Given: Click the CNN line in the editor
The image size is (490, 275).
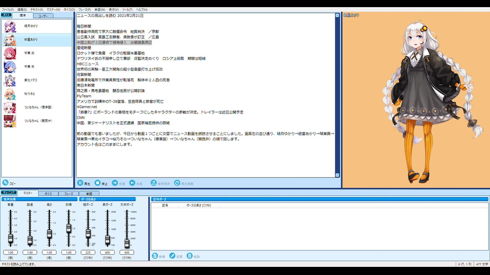Looking at the screenshot, I should (x=81, y=118).
